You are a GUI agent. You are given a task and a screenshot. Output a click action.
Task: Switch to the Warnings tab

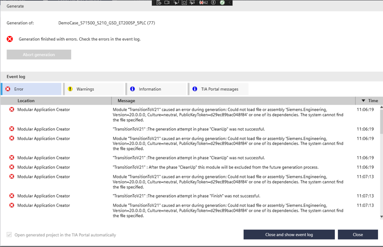93,89
